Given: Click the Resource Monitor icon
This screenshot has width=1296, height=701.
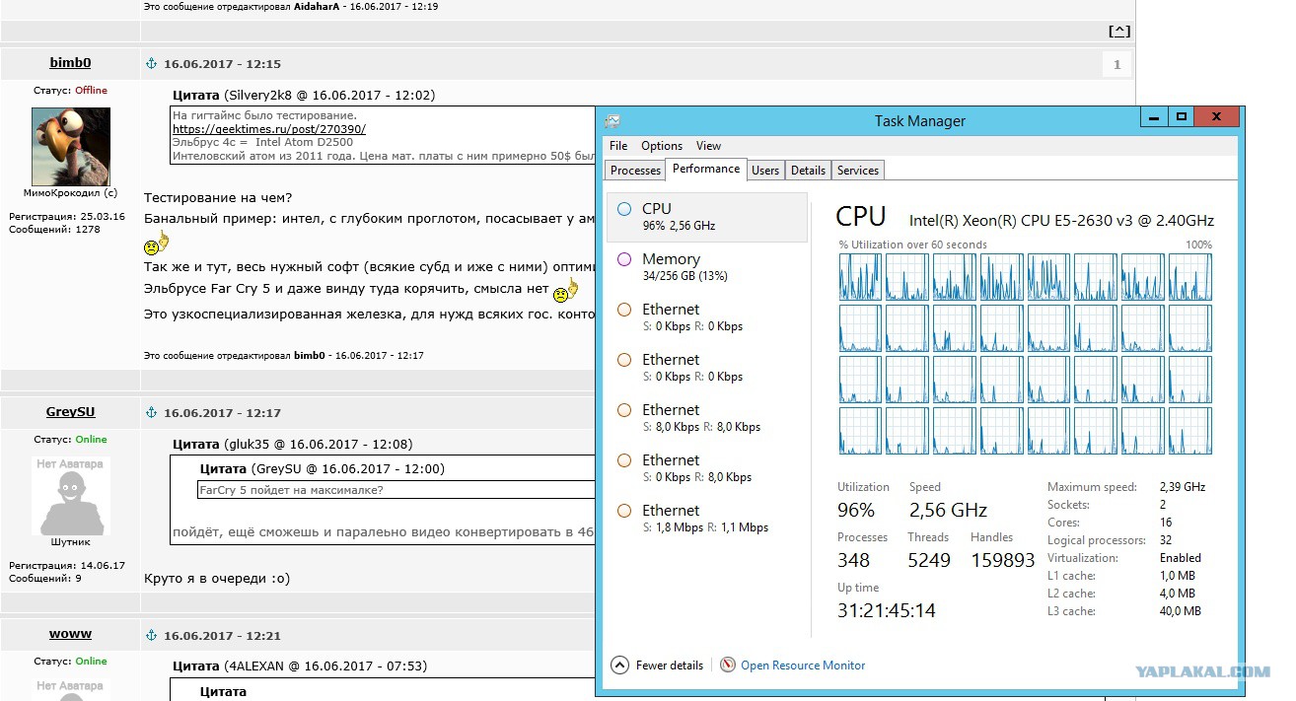Looking at the screenshot, I should 728,666.
